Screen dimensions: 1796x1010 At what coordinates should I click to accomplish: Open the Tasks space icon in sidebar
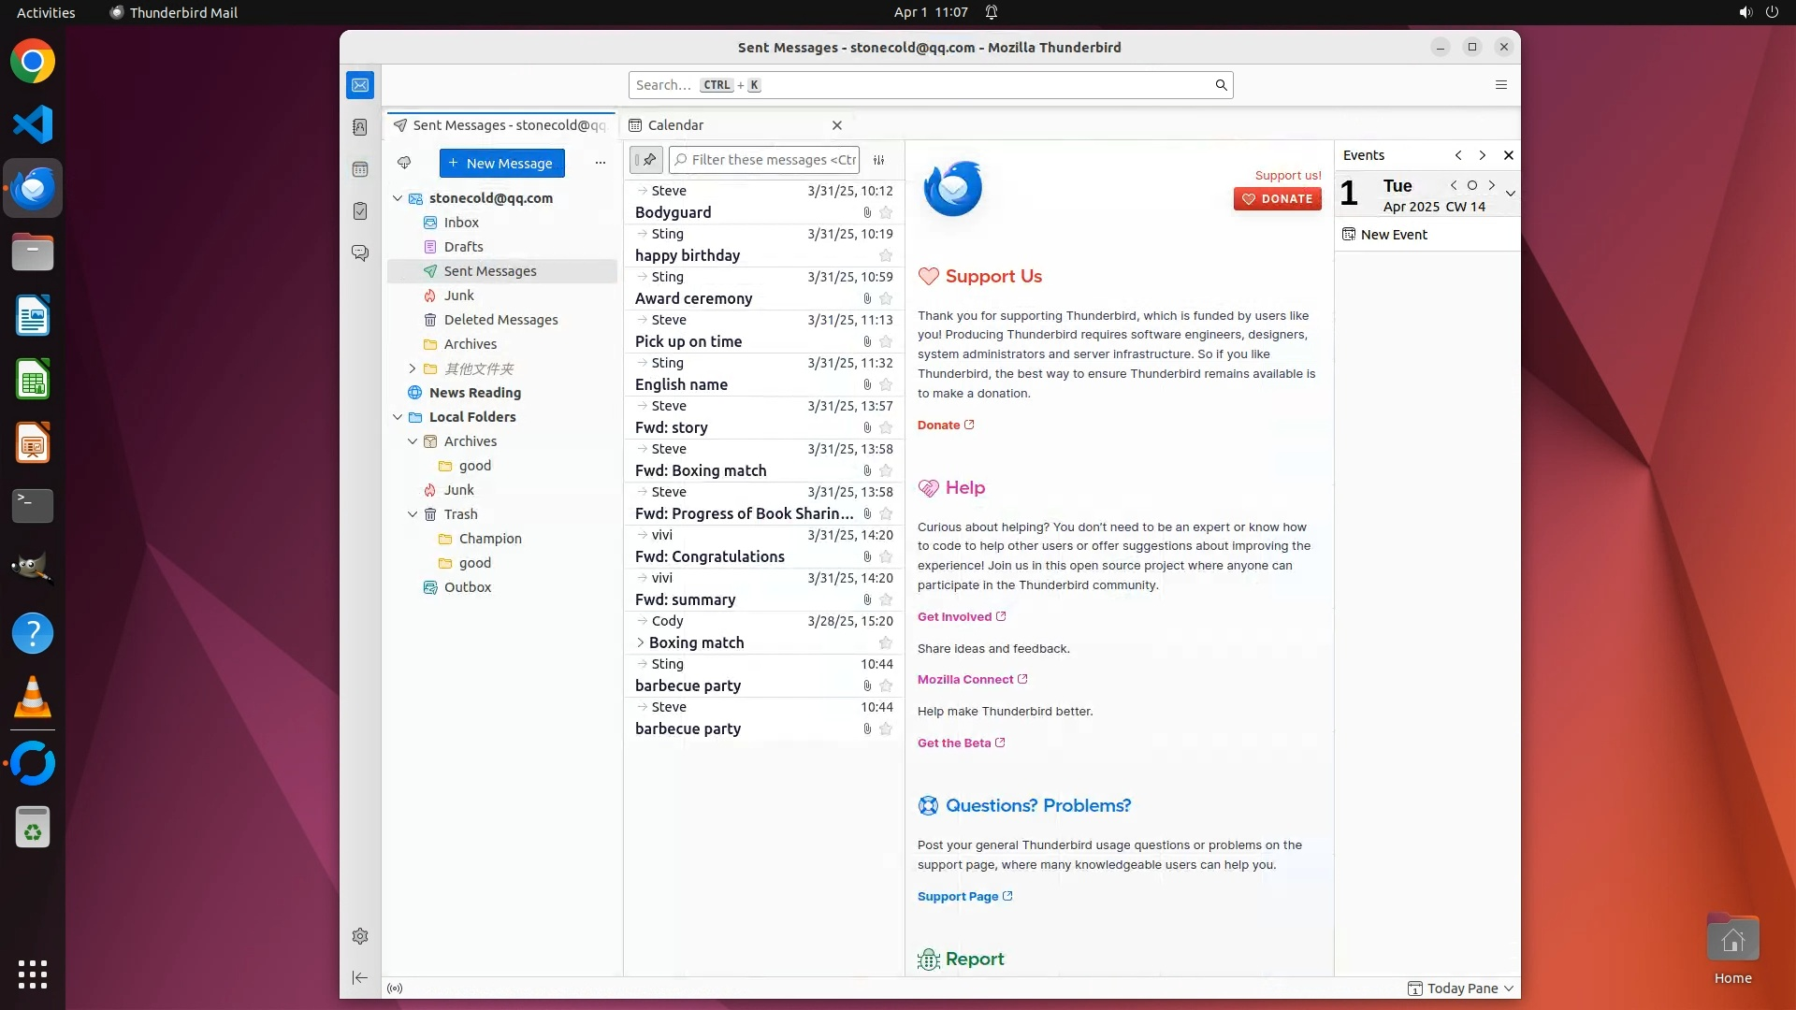point(360,211)
